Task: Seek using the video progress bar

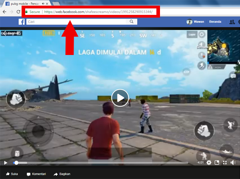Action: (100, 163)
